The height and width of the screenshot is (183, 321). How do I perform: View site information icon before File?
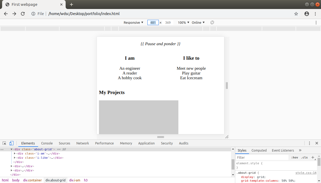point(33,14)
